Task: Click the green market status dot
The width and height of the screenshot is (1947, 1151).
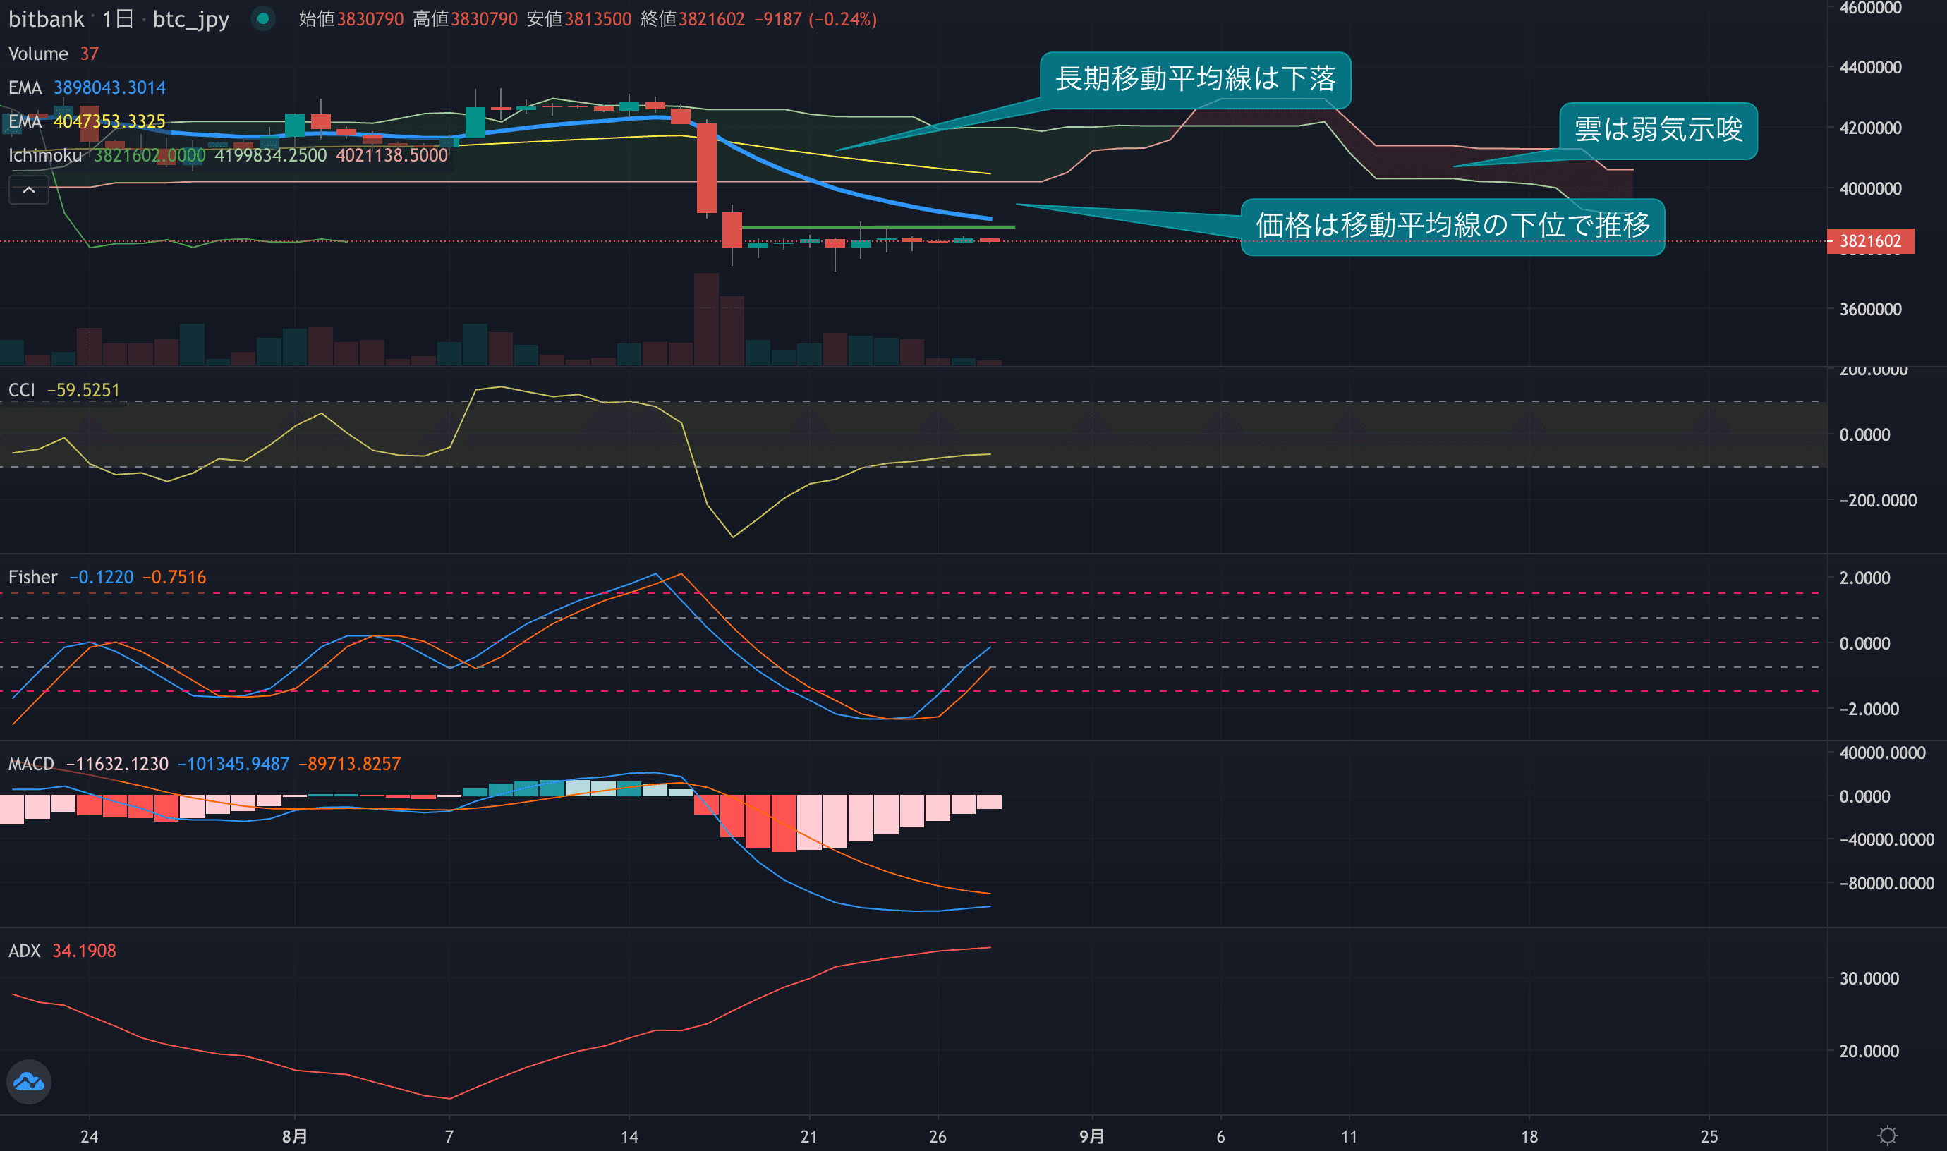Action: coord(264,18)
